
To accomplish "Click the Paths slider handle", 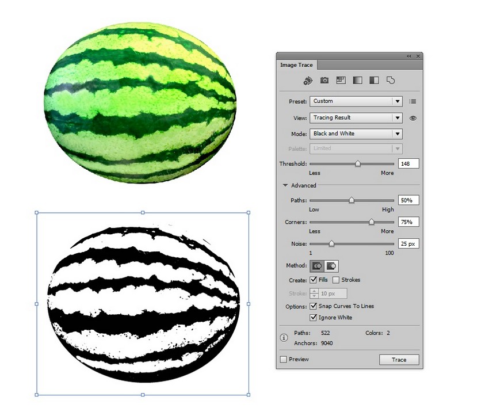I will click(352, 200).
